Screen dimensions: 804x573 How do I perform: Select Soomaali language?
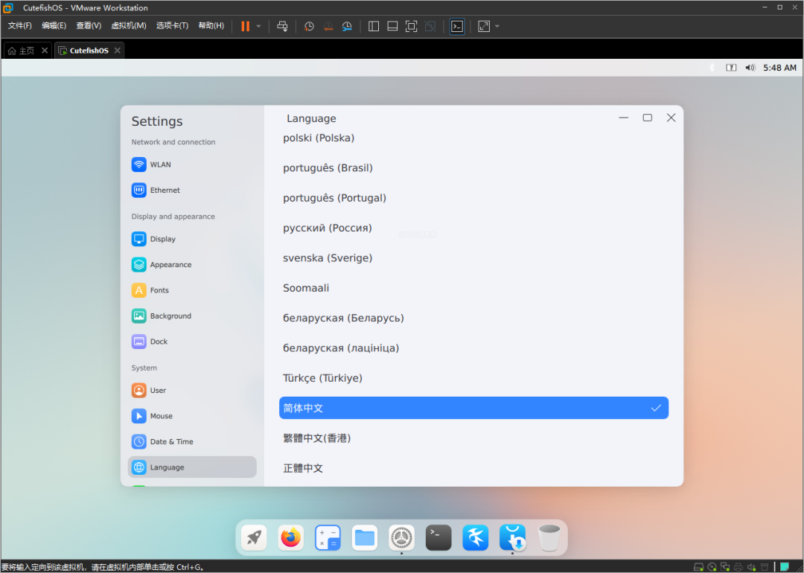pos(473,288)
